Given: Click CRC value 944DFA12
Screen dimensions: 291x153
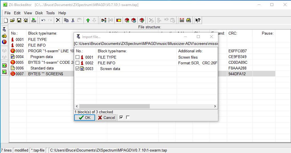Looking at the screenshot, I should click(237, 74).
